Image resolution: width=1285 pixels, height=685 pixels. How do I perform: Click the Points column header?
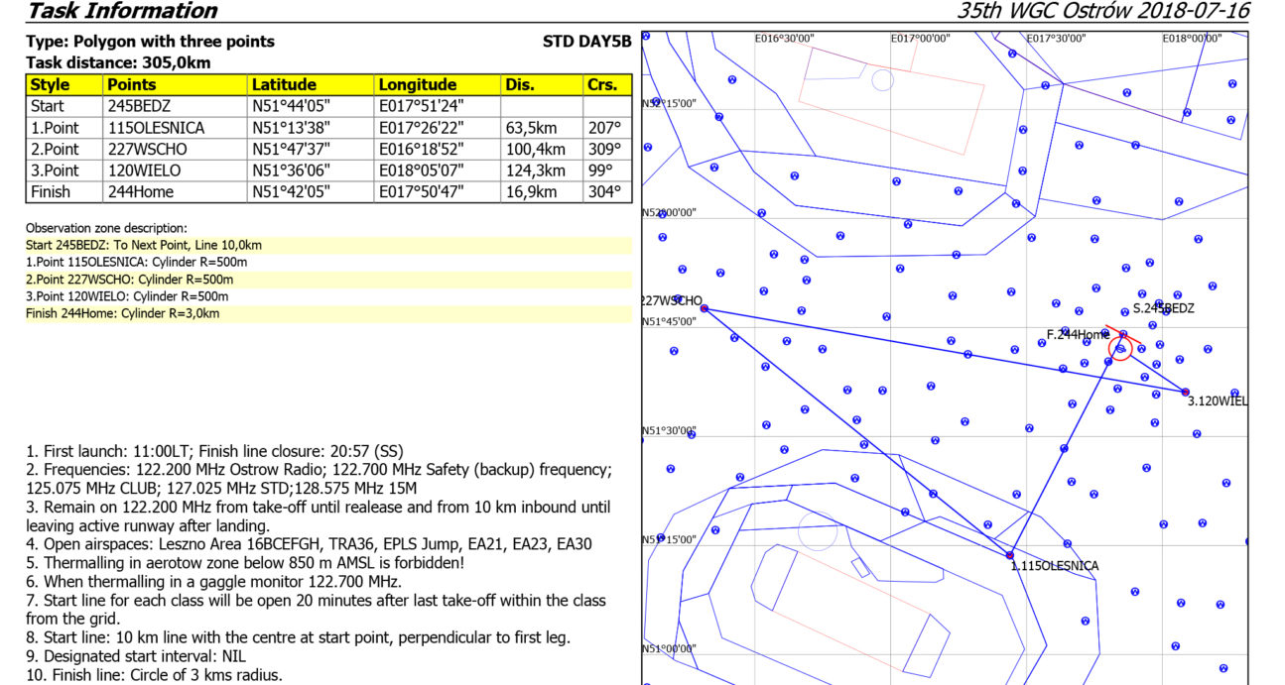[175, 85]
